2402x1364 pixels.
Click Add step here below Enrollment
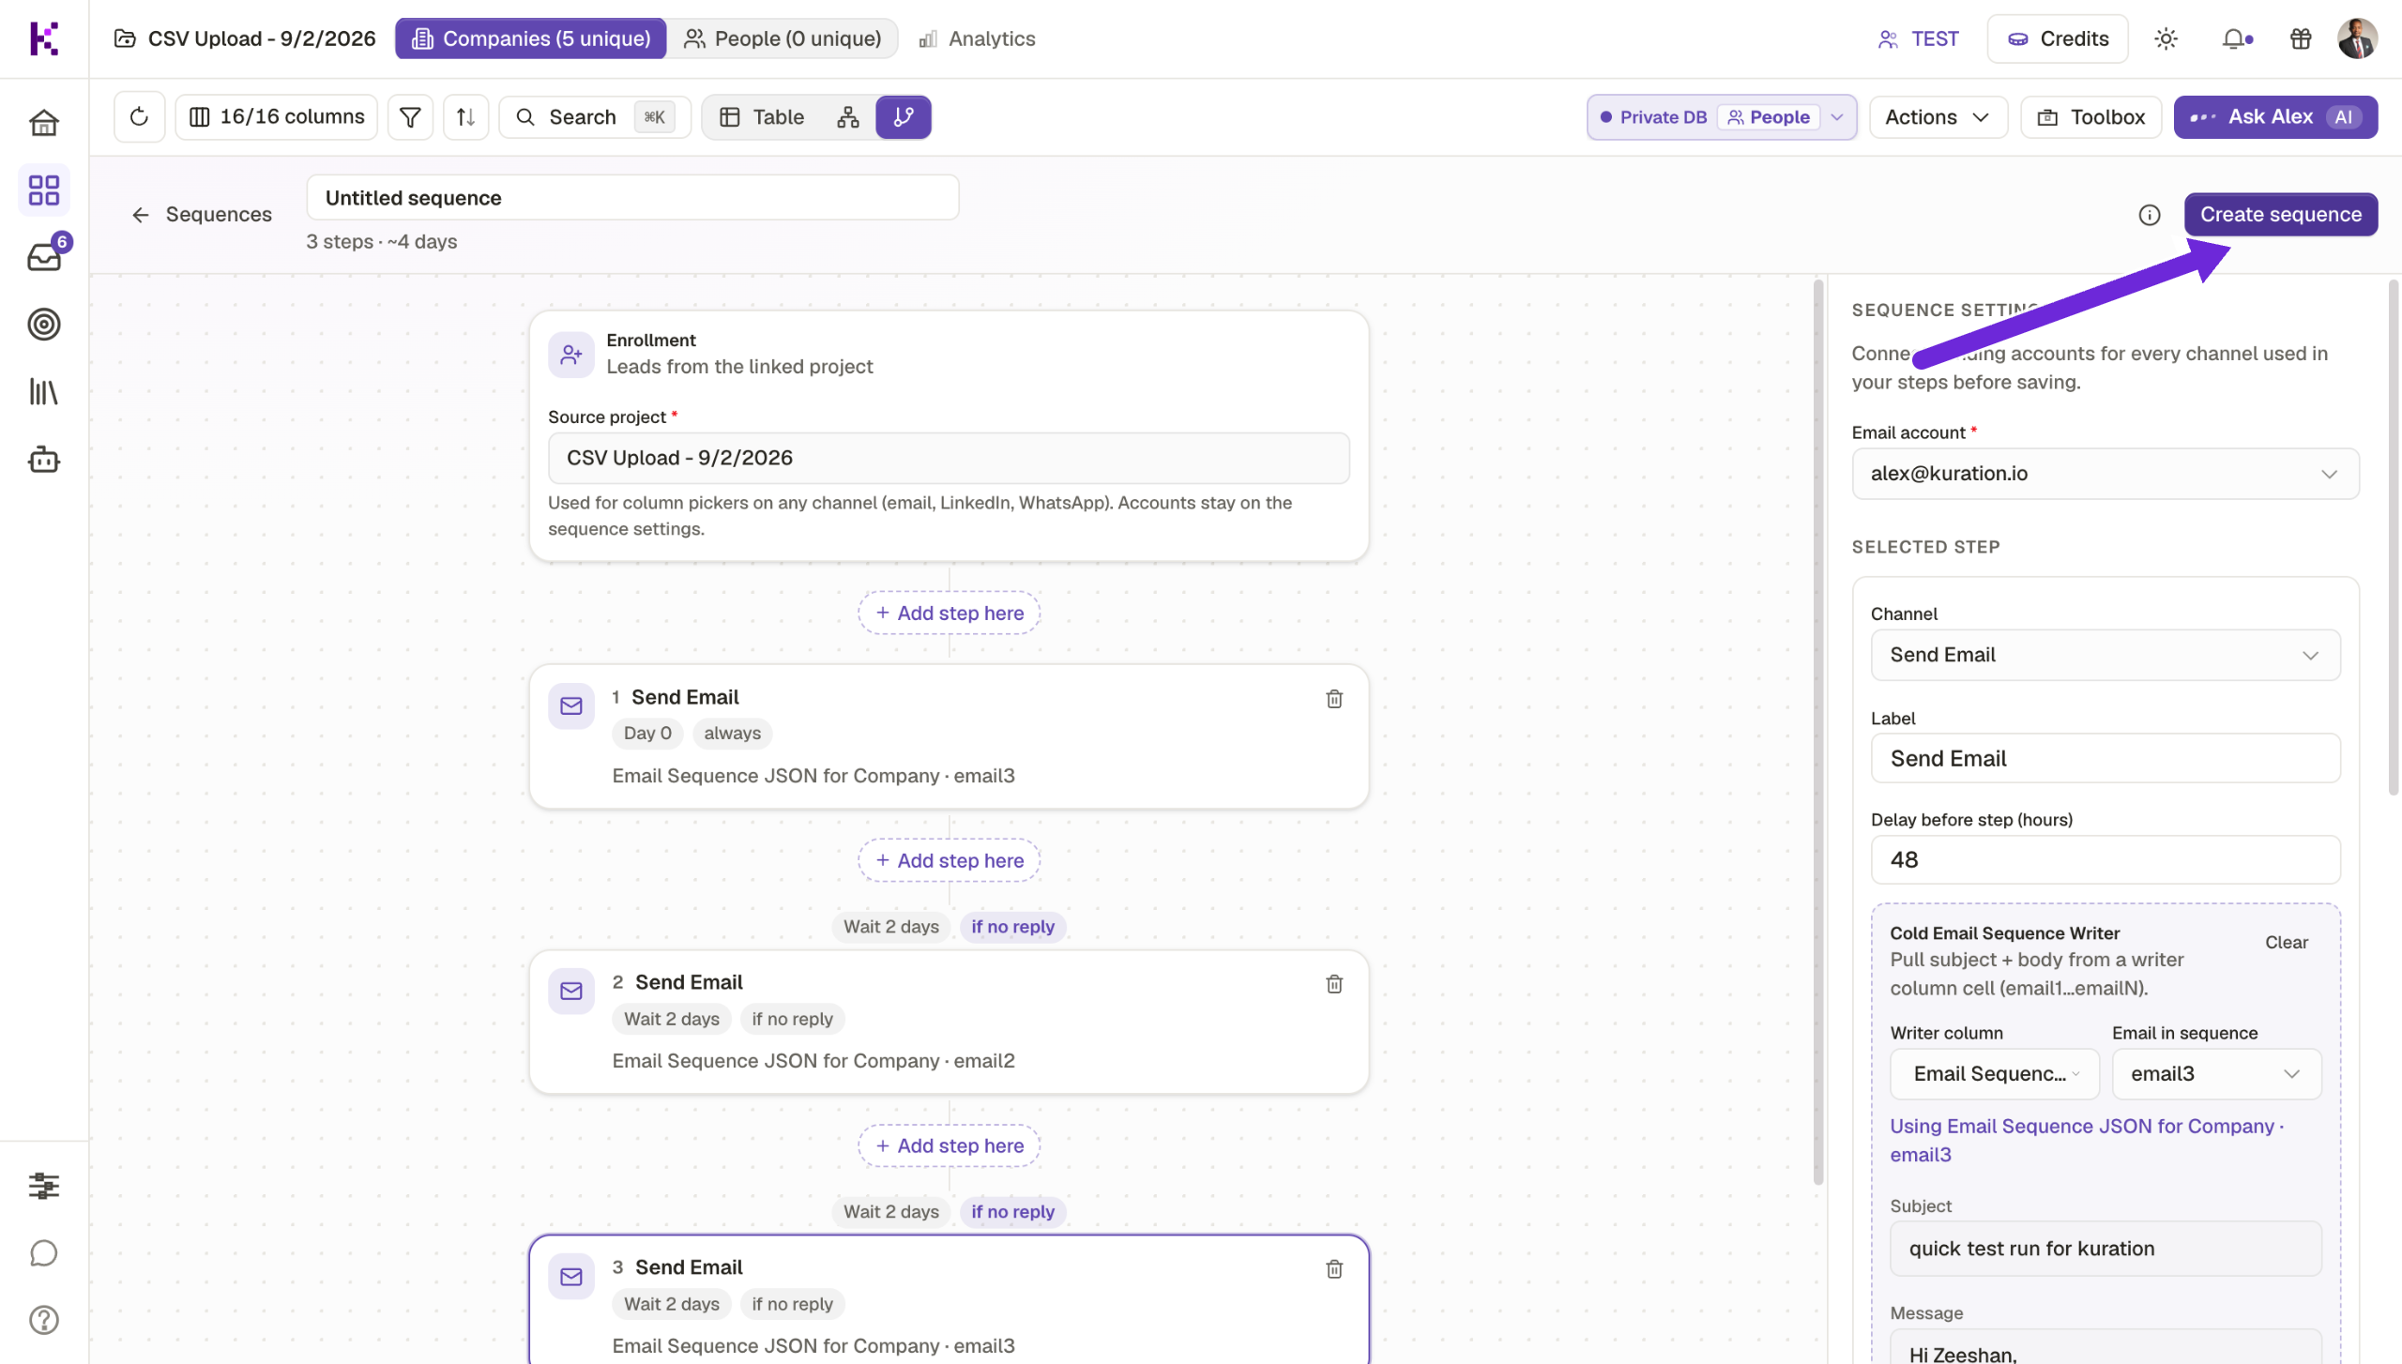click(949, 614)
